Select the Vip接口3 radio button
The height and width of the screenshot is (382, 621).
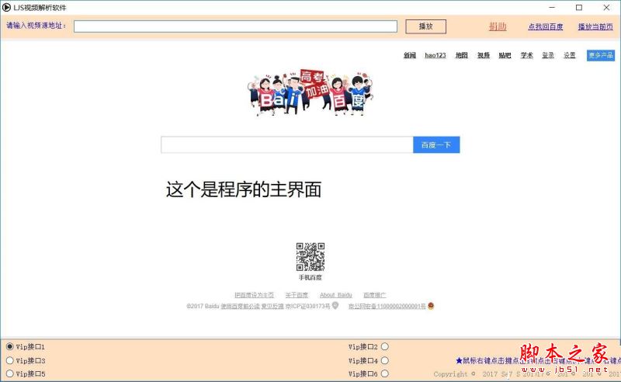pos(10,360)
